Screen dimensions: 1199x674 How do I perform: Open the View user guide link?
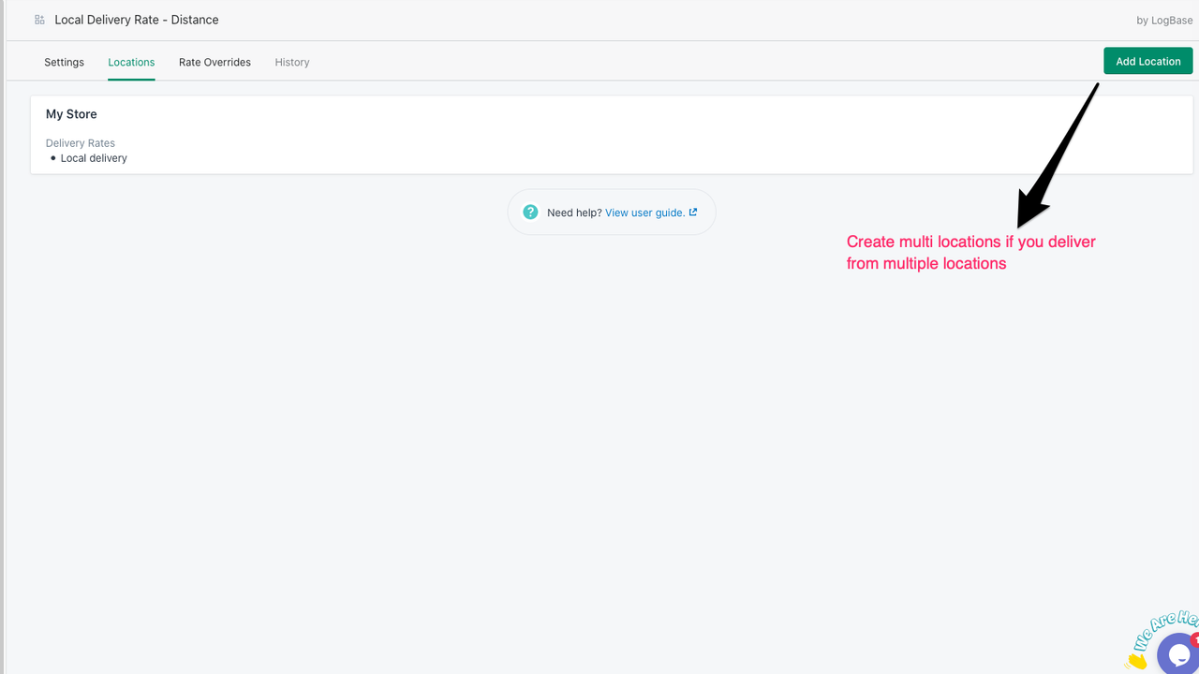click(644, 212)
